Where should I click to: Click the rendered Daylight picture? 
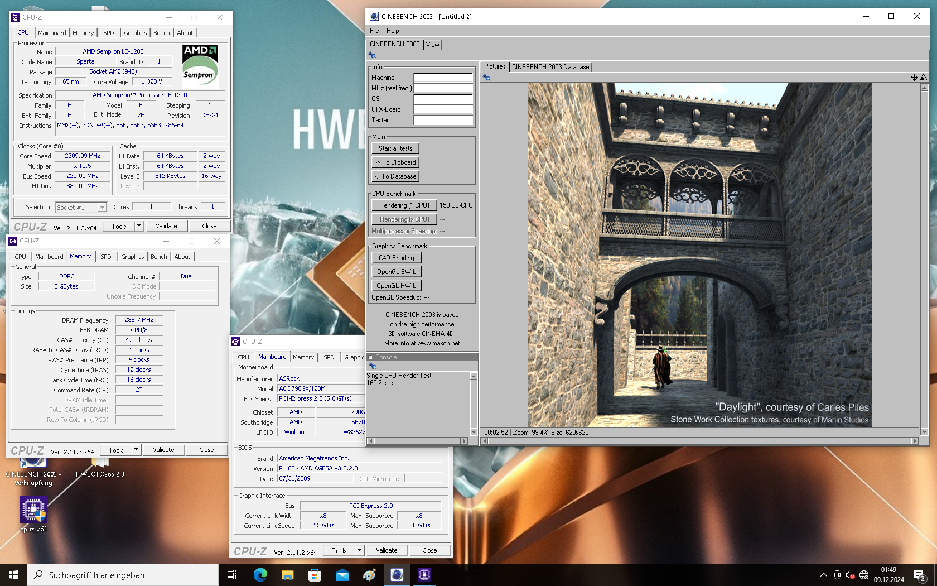coord(699,255)
